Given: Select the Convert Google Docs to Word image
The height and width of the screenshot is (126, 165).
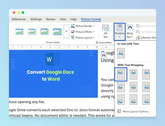Looking at the screenshot, I should 54,74.
